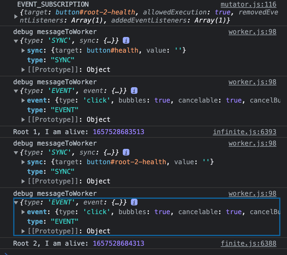Click info icon in the highlighted EVENT object

pos(134,202)
